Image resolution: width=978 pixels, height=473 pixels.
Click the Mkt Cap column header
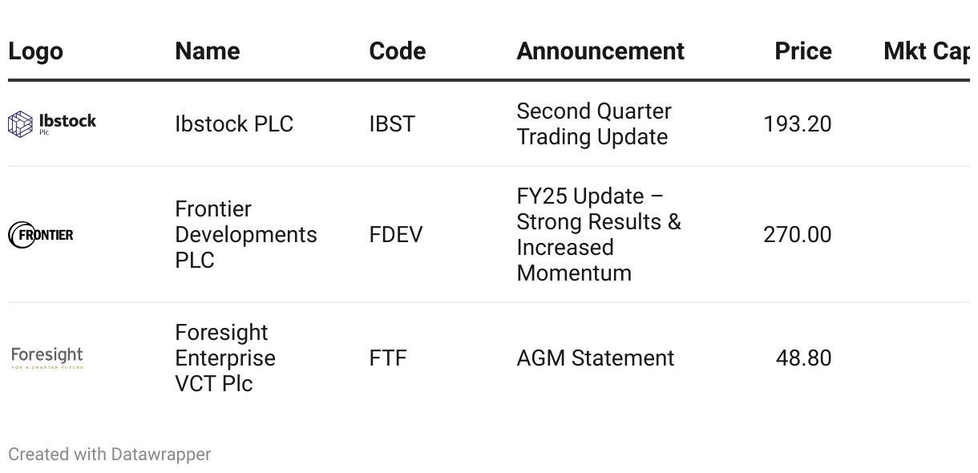(x=925, y=51)
